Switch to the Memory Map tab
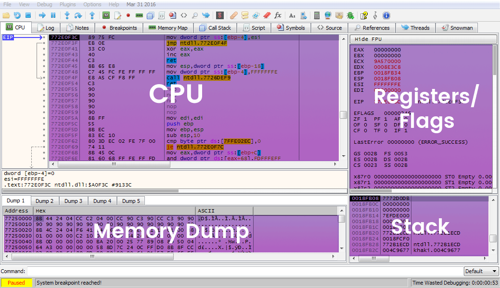The image size is (500, 288). pyautogui.click(x=168, y=28)
